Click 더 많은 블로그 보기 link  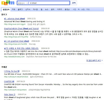pos(94,60)
